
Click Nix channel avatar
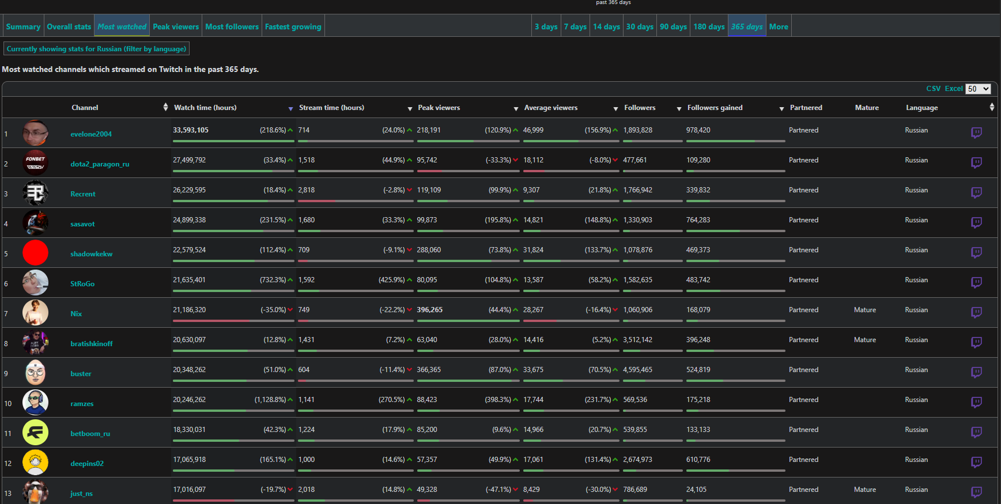click(x=35, y=313)
